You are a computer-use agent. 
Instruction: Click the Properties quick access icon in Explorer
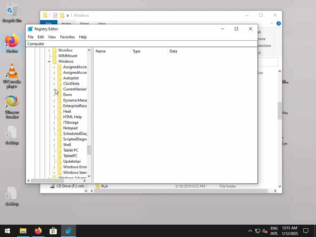pos(55,15)
